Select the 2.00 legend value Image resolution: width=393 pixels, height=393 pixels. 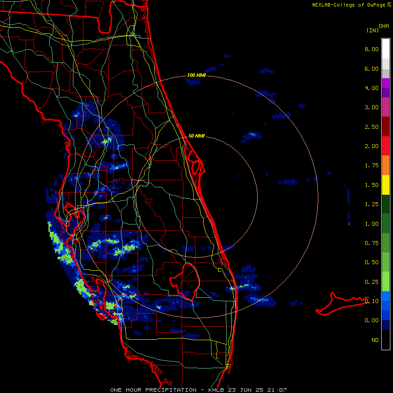click(x=372, y=146)
